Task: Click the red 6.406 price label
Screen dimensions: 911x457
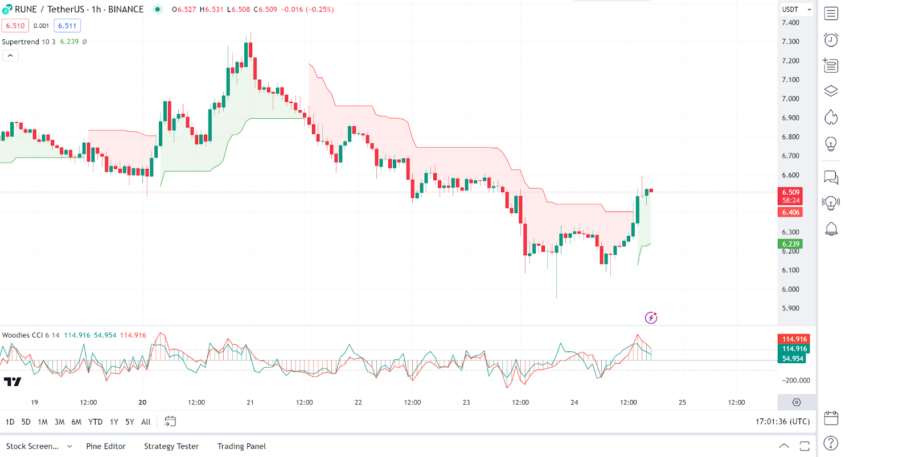Action: click(790, 212)
